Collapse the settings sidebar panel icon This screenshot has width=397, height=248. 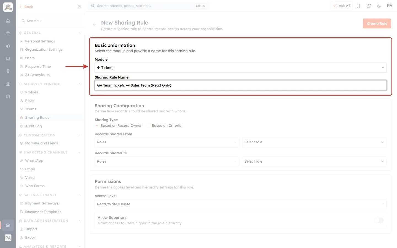(79, 7)
